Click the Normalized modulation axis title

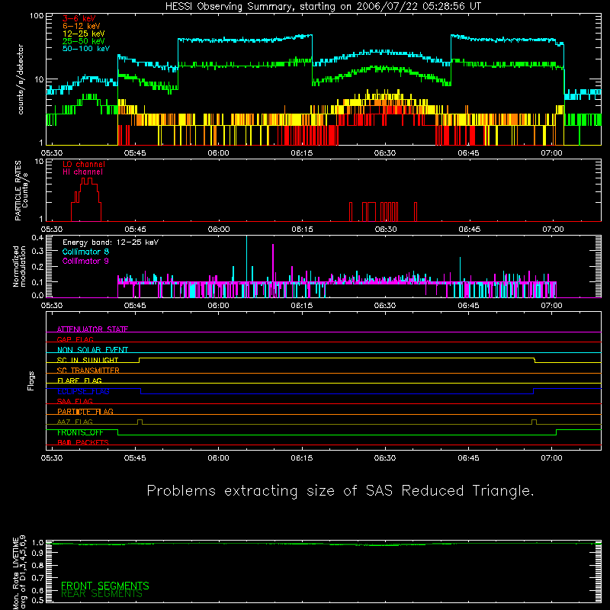(19, 266)
